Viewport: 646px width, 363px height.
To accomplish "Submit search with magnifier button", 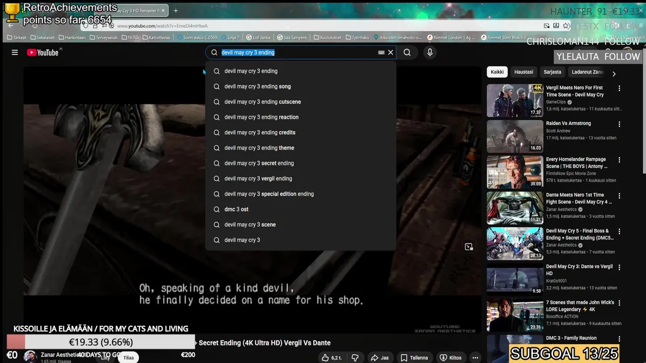I will [x=407, y=52].
